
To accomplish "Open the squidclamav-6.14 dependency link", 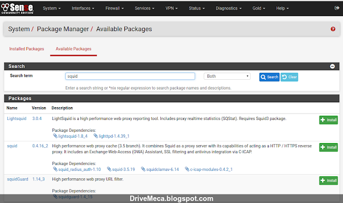I will point(160,169).
